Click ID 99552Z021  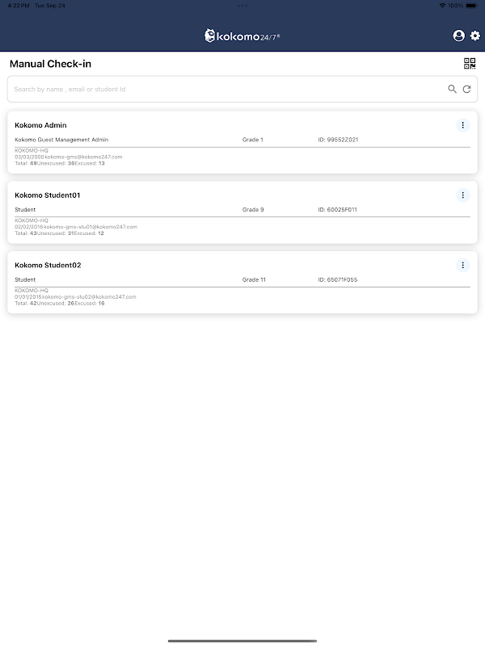pos(338,140)
